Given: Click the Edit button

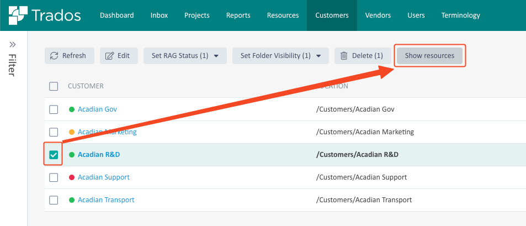Looking at the screenshot, I should coord(119,56).
